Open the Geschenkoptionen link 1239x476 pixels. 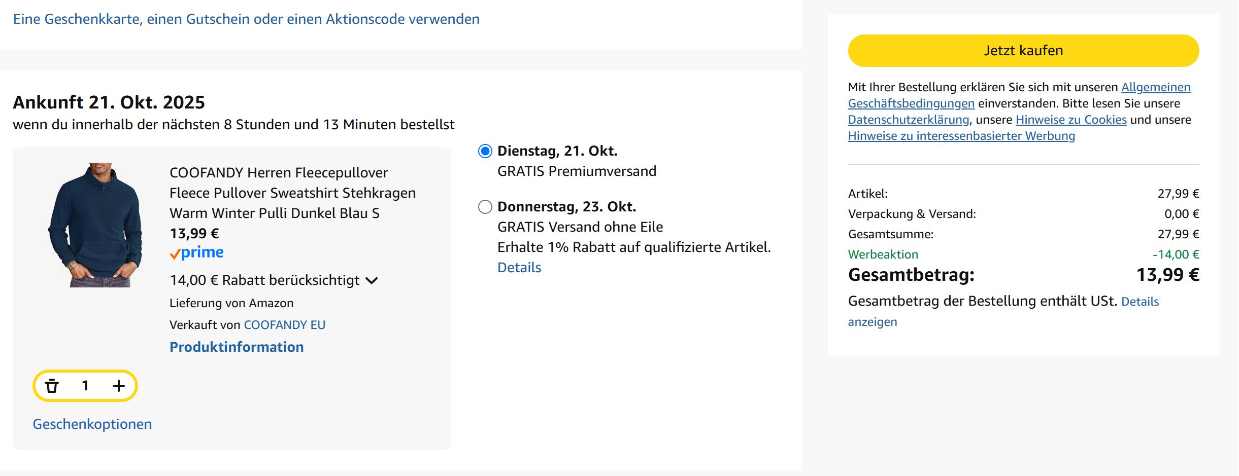[x=92, y=424]
